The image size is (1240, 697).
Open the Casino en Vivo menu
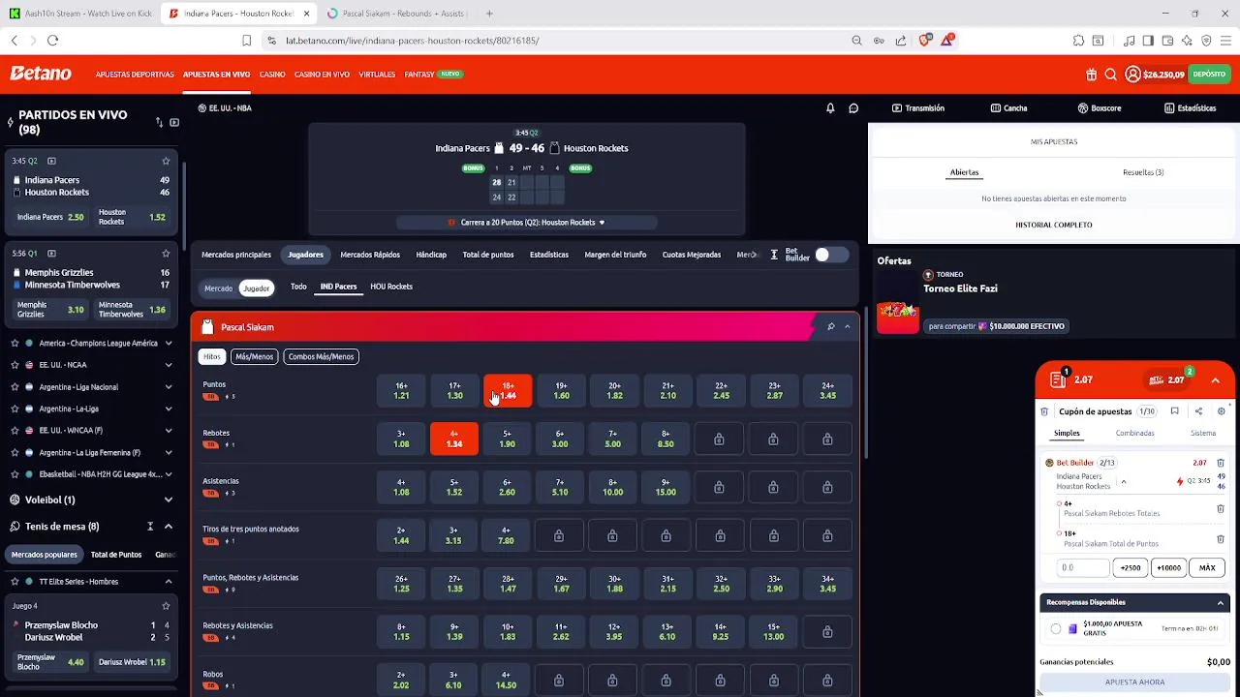(322, 75)
